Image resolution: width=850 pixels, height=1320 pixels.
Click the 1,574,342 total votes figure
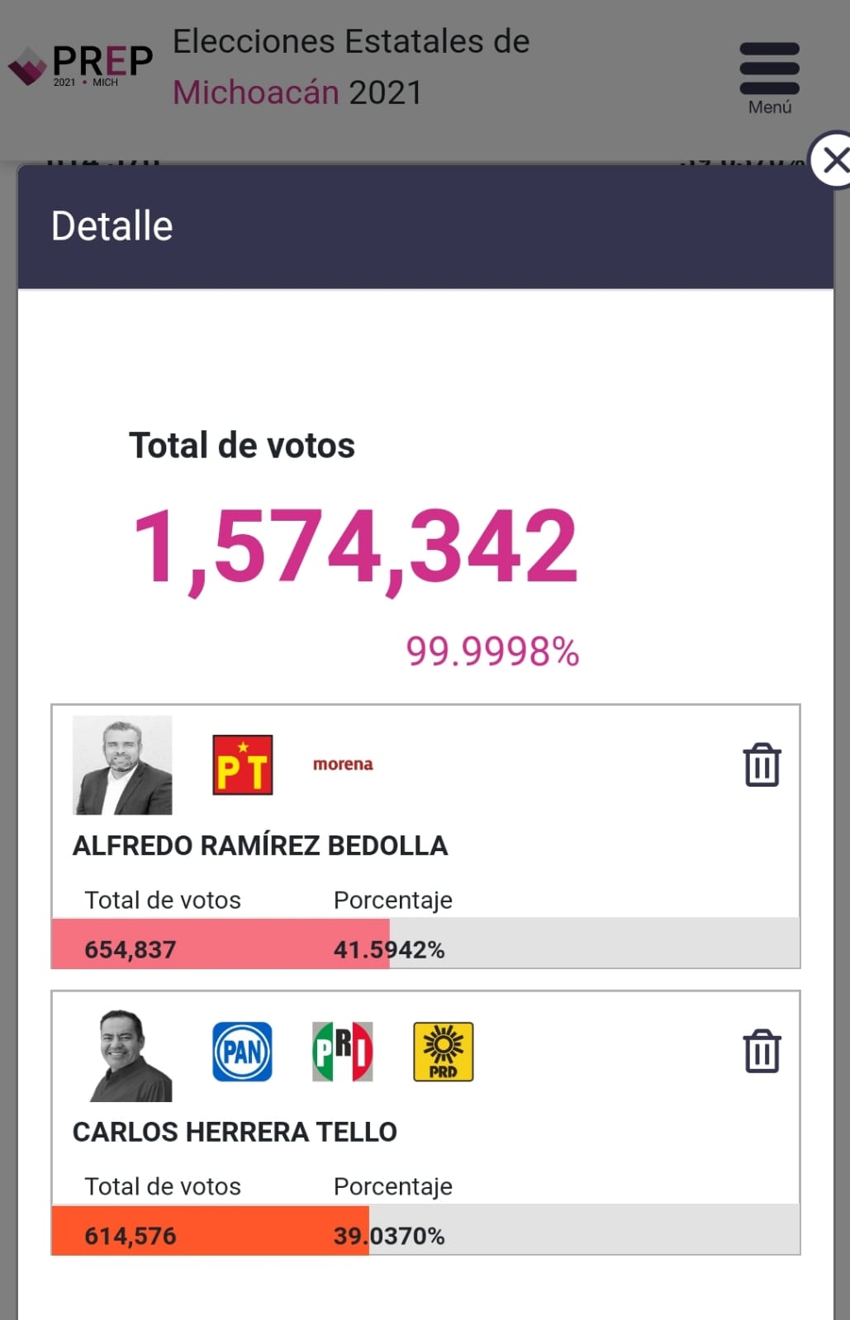[355, 546]
